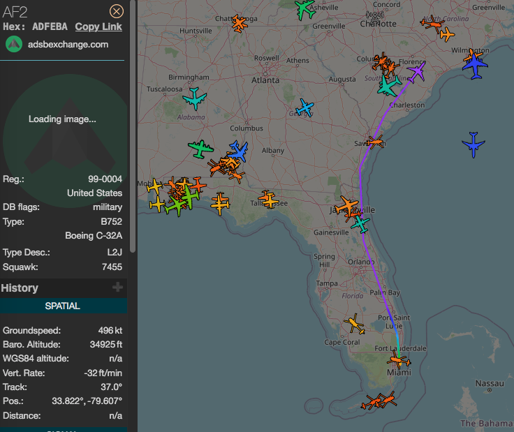The width and height of the screenshot is (514, 432).
Task: Select the light blue aircraft over Georgia
Action: click(x=305, y=107)
